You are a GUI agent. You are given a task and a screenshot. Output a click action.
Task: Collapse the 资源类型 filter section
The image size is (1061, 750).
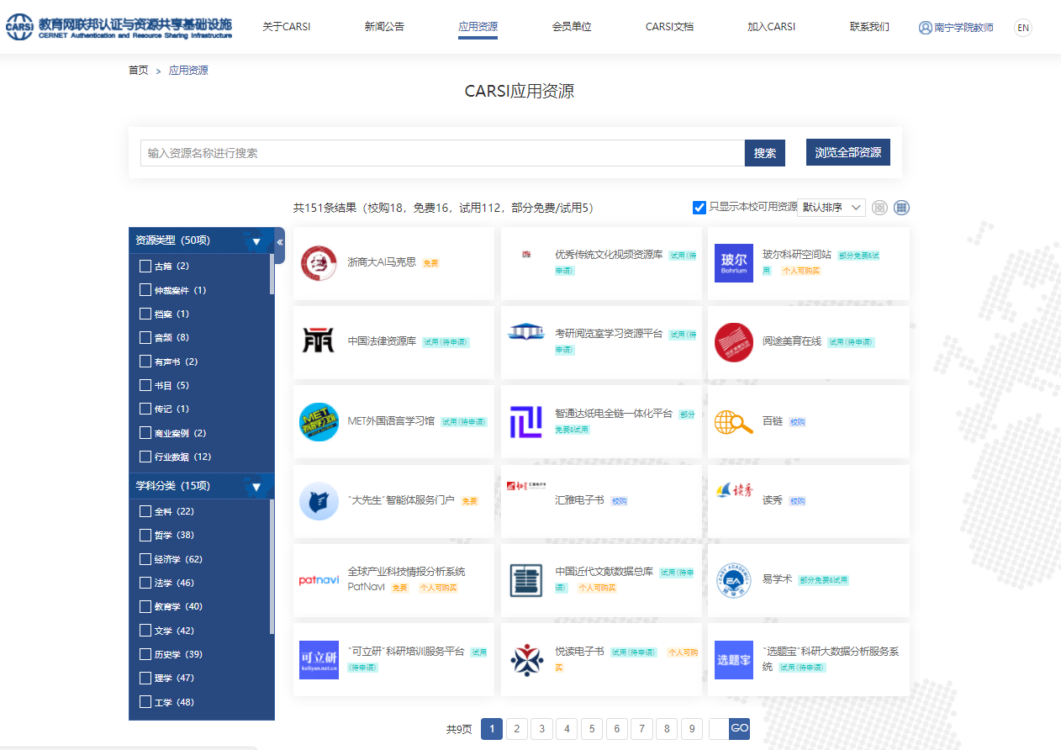coord(256,241)
